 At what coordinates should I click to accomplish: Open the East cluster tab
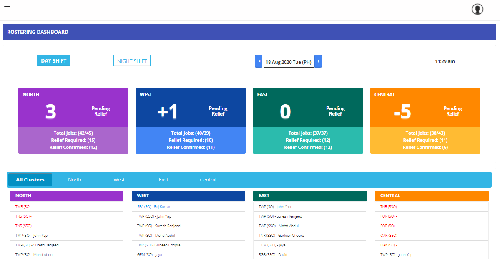click(163, 179)
